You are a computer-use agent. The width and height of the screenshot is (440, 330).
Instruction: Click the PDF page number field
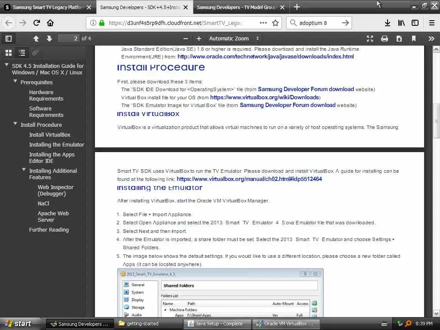[69, 38]
